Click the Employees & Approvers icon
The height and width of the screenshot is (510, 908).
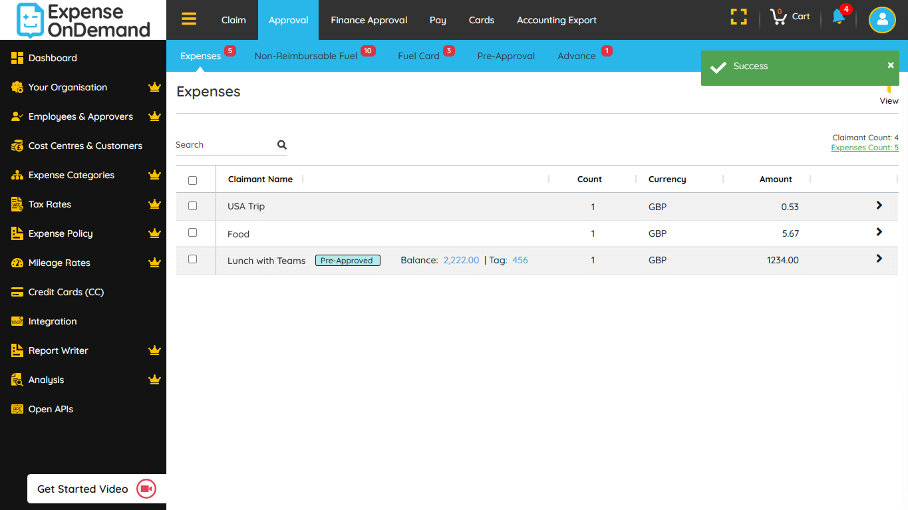17,116
